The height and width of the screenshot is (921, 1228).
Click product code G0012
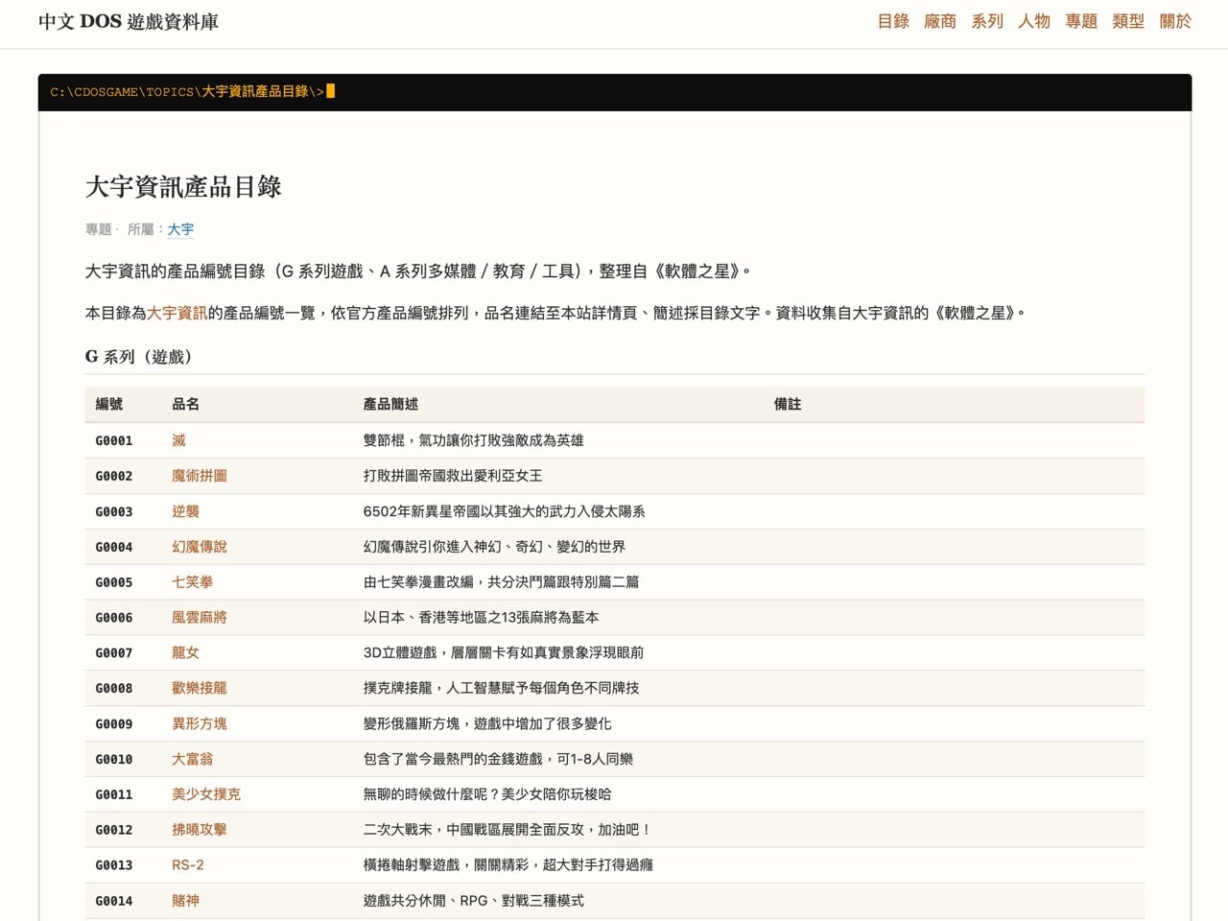(114, 830)
